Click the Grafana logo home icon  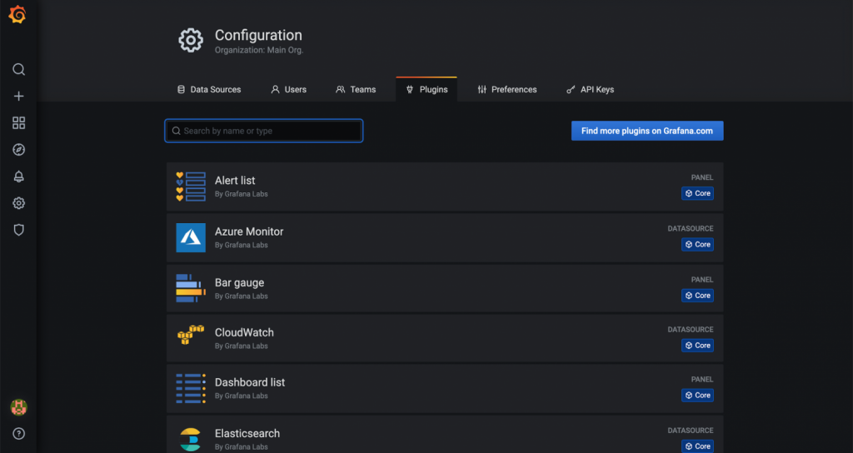click(17, 15)
